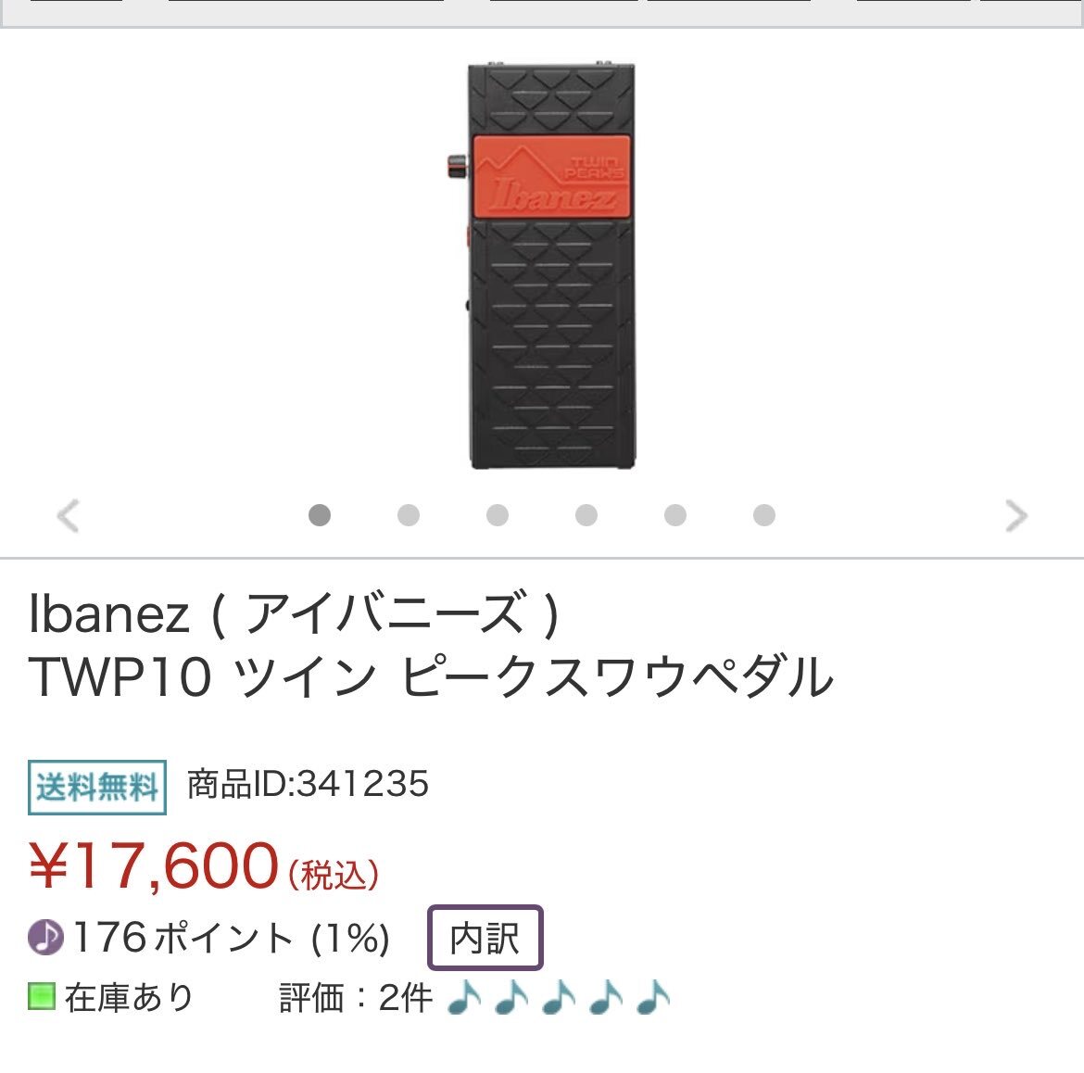1084x1073 pixels.
Task: Show the next product image arrow
Action: pos(1015,516)
